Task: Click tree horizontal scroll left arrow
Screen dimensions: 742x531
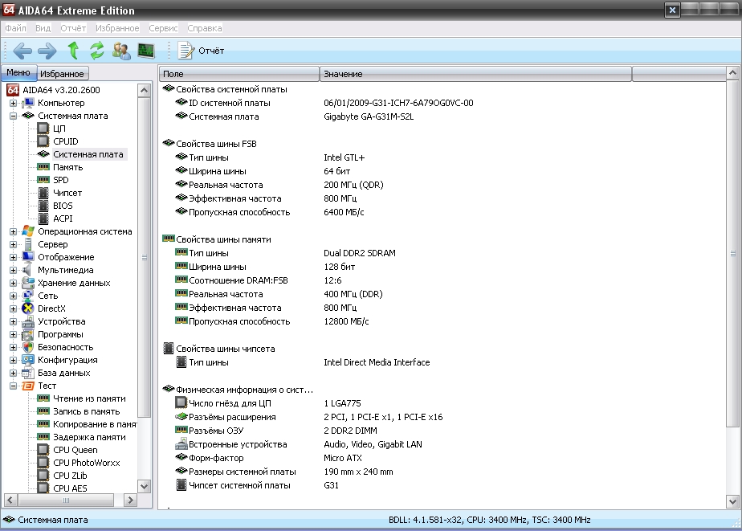Action: click(x=10, y=500)
